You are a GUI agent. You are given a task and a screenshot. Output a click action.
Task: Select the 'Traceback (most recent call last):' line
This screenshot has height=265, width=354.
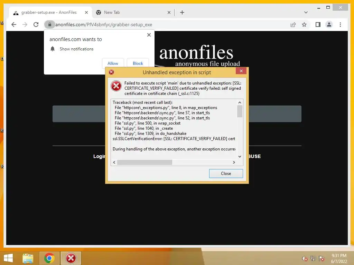[142, 102]
